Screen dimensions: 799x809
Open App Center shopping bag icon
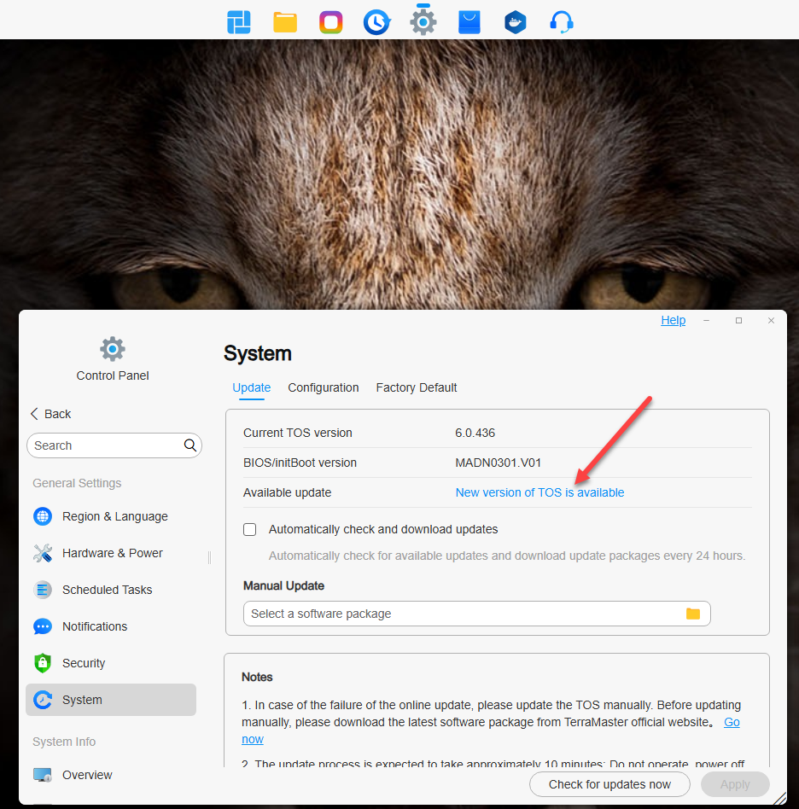[x=469, y=22]
